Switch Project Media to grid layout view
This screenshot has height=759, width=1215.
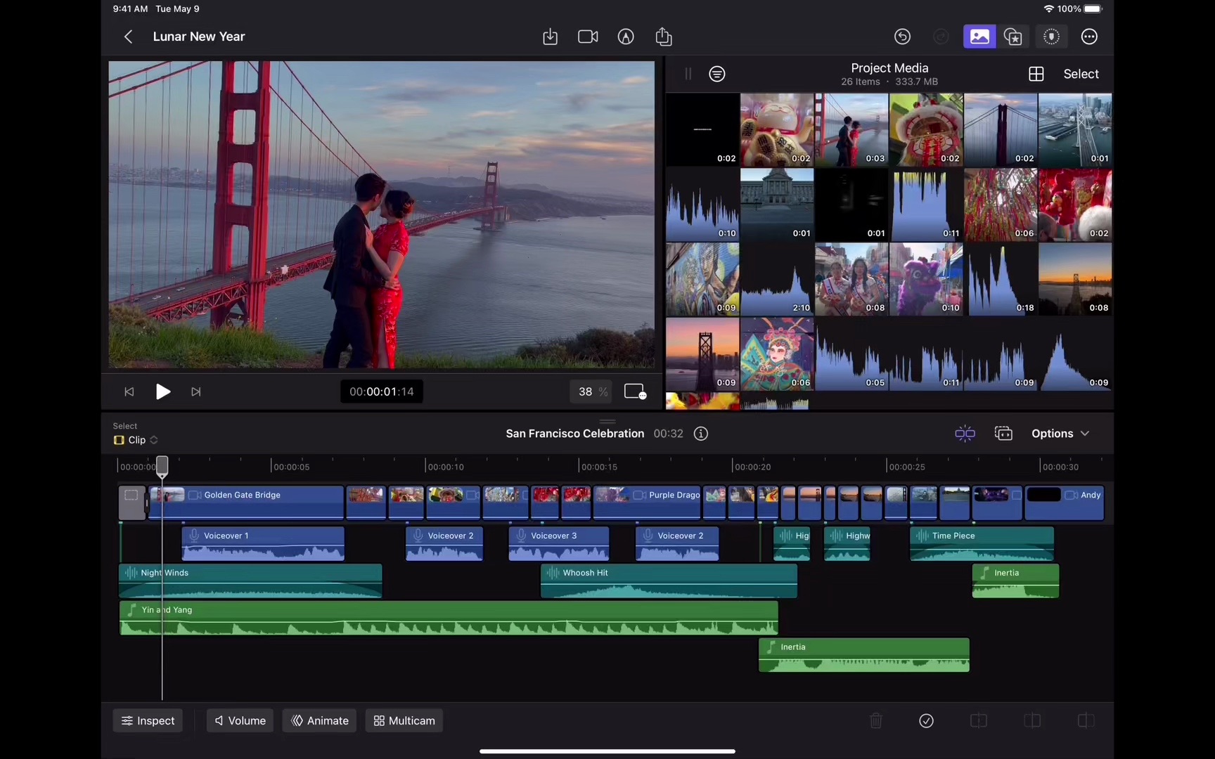tap(1036, 74)
